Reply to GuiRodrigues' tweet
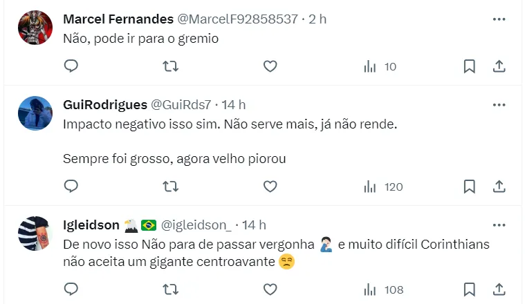Image resolution: width=525 pixels, height=304 pixels. [x=71, y=187]
